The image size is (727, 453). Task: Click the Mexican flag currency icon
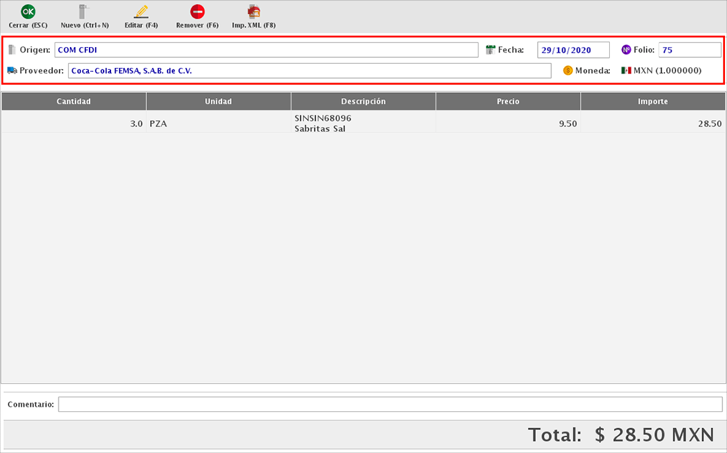click(626, 71)
